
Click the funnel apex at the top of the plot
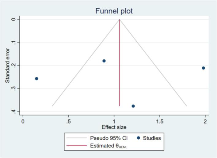point(120,19)
